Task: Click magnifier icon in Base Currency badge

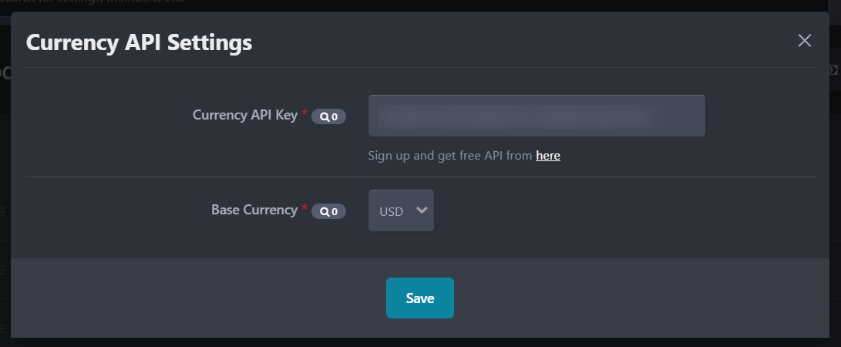Action: [324, 211]
